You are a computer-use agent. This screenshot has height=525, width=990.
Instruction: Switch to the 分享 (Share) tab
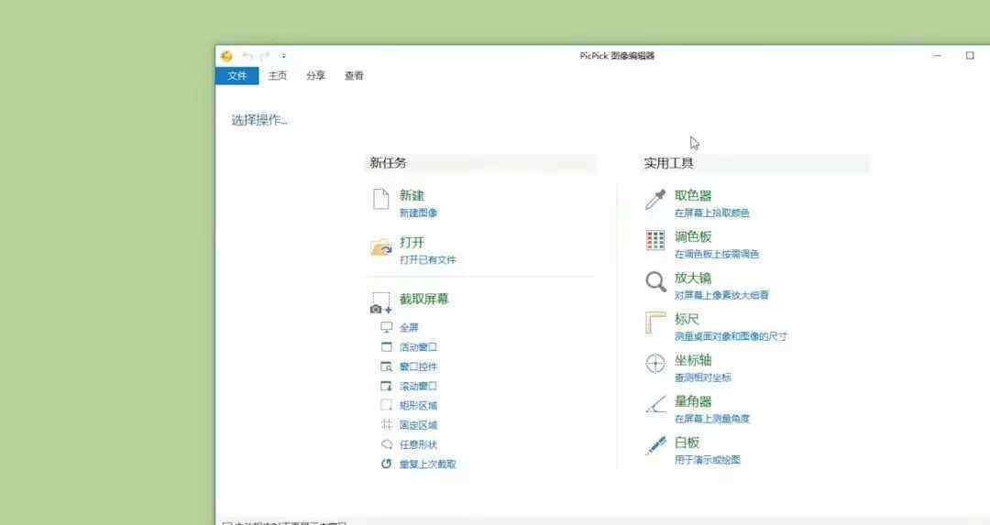[315, 76]
